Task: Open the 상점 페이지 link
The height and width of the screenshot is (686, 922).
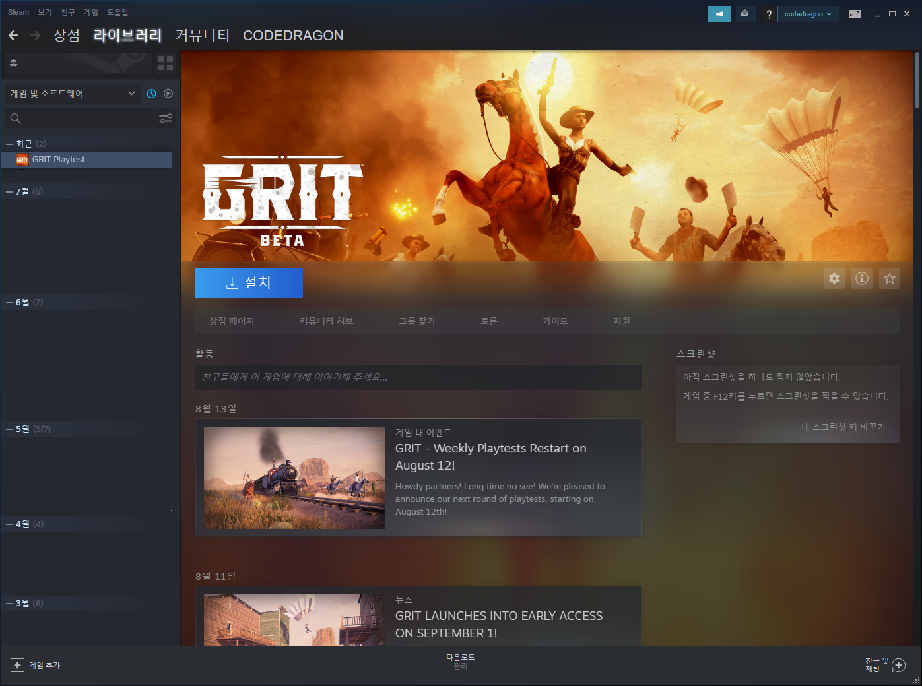Action: pos(232,321)
